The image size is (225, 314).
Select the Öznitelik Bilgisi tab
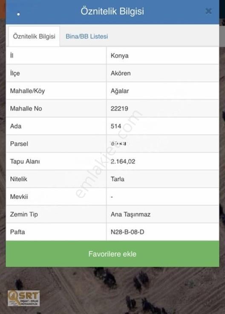click(x=34, y=36)
